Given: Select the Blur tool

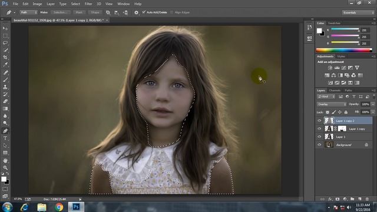Looking at the screenshot, I should coord(5,116).
